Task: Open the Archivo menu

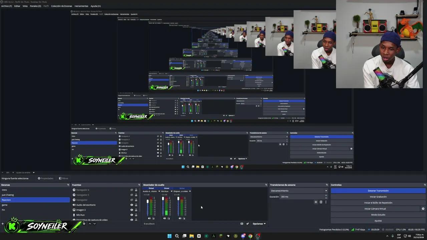Action: point(6,6)
